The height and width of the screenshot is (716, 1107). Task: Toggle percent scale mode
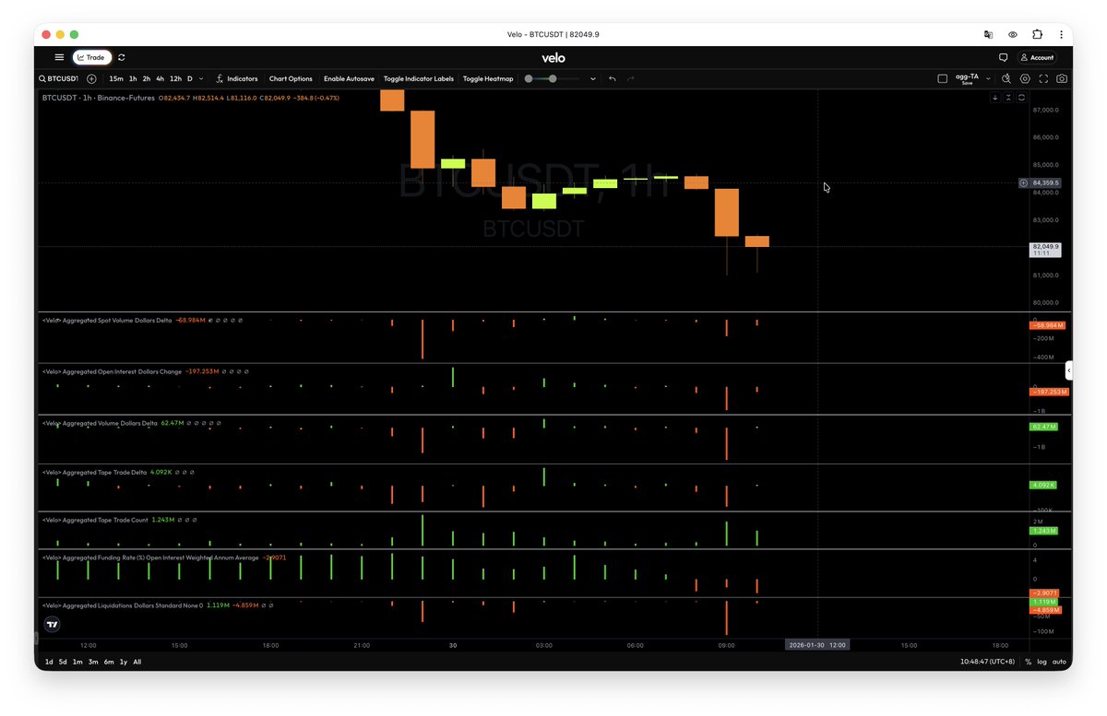[1028, 662]
